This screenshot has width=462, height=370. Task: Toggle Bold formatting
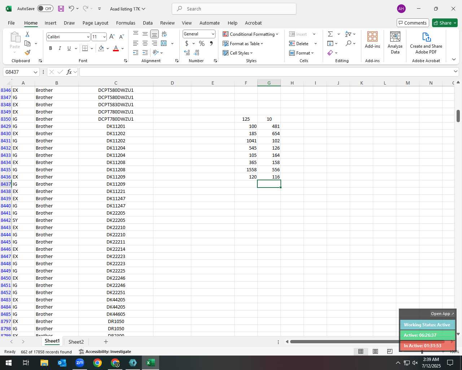click(51, 48)
